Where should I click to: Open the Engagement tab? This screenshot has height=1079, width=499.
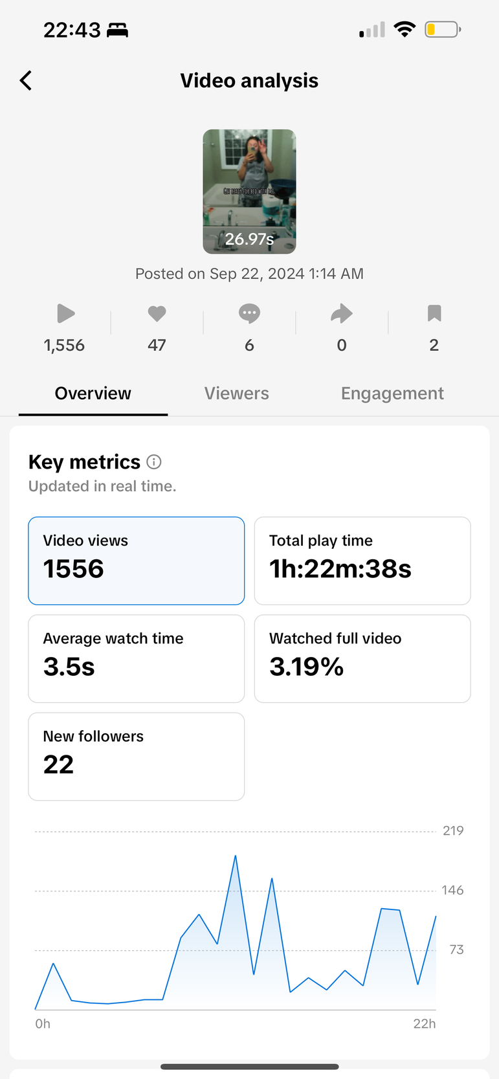(392, 394)
